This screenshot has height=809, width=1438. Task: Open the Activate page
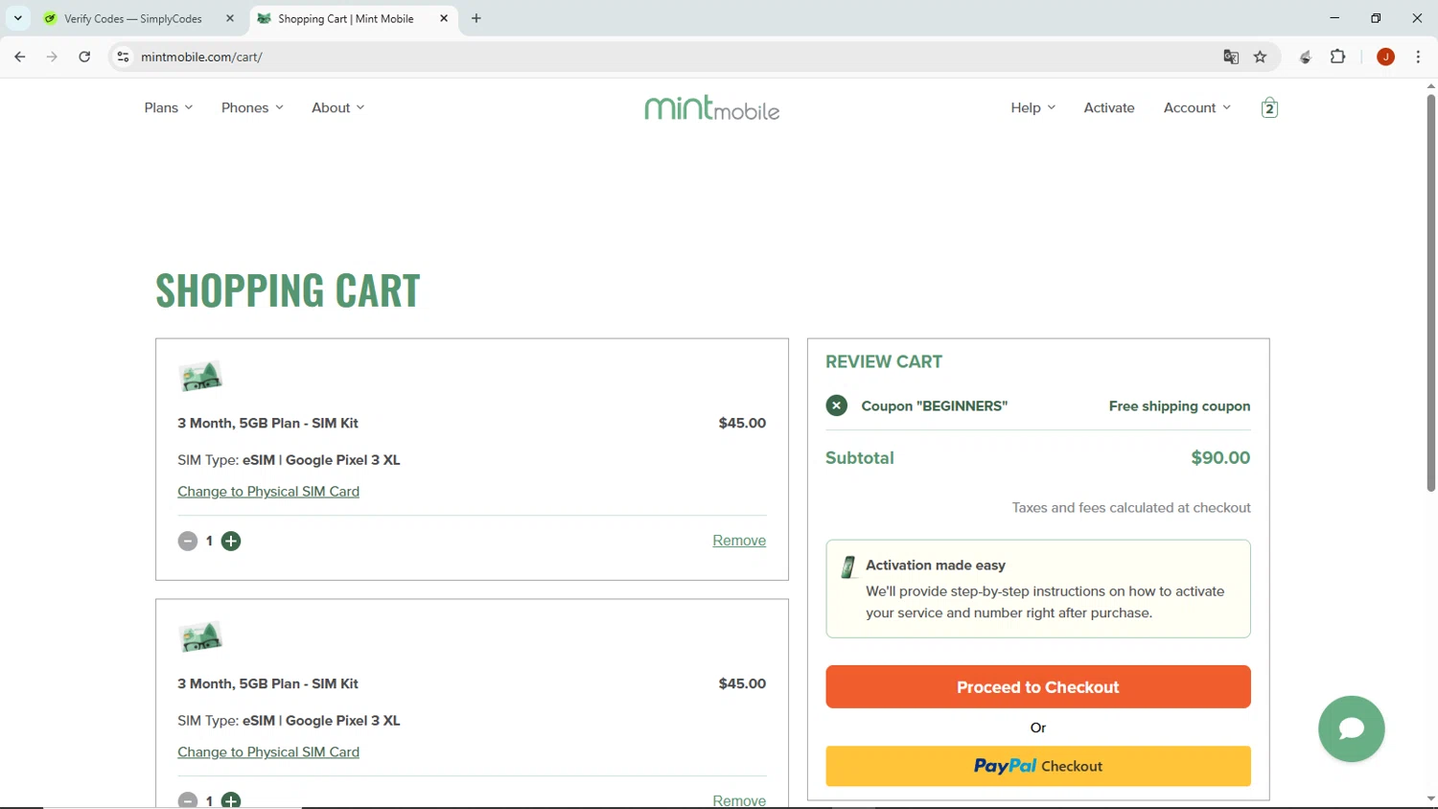1109,107
